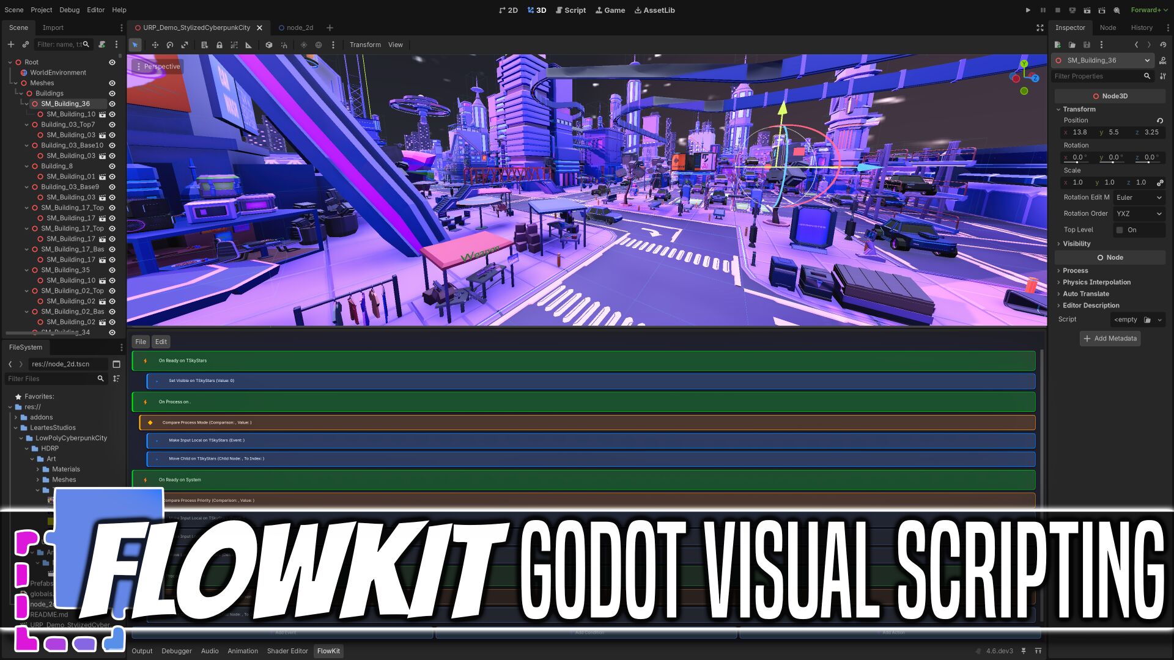Select the Move tool in the 3D toolbar

point(155,45)
